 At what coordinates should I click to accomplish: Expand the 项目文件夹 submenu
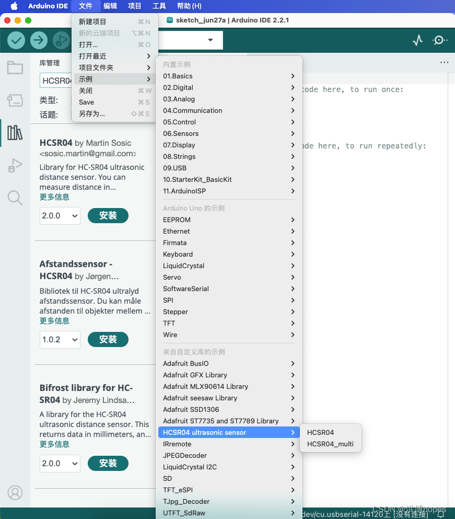point(114,67)
